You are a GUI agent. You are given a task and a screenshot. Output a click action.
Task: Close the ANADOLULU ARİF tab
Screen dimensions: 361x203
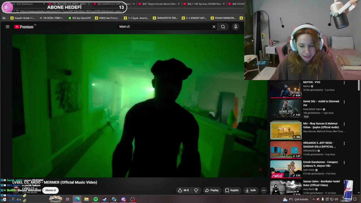click(134, 4)
